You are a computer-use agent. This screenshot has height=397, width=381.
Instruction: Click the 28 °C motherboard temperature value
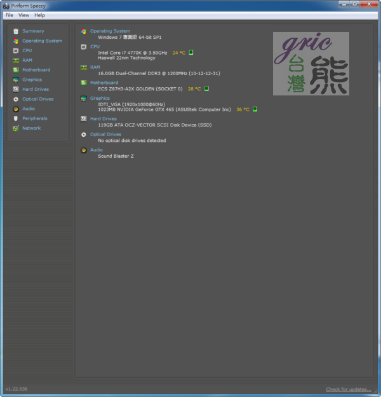194,89
